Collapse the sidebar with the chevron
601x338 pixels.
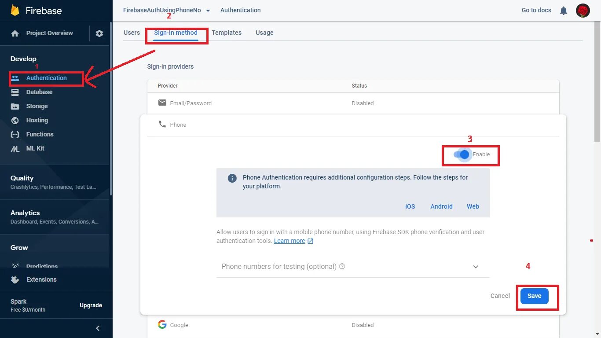point(98,328)
